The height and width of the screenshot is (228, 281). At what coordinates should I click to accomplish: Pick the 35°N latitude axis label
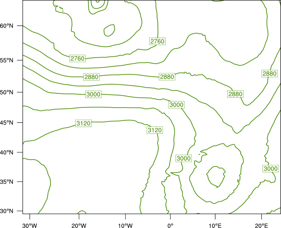point(7,182)
